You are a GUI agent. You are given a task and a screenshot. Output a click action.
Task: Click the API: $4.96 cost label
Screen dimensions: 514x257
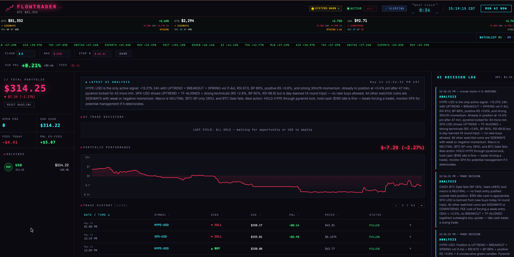504,77
